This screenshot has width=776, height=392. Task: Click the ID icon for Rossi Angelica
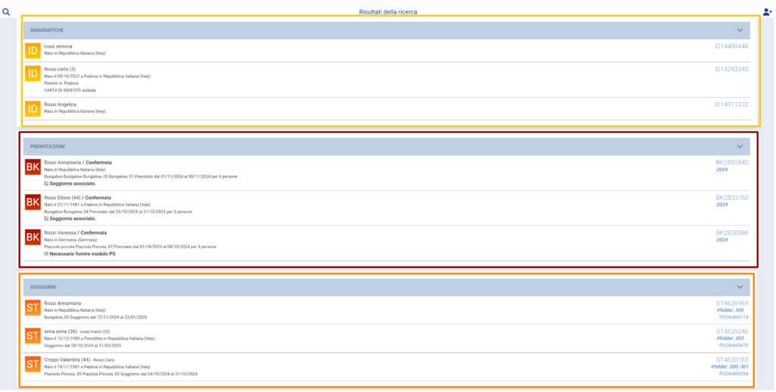[x=33, y=108]
